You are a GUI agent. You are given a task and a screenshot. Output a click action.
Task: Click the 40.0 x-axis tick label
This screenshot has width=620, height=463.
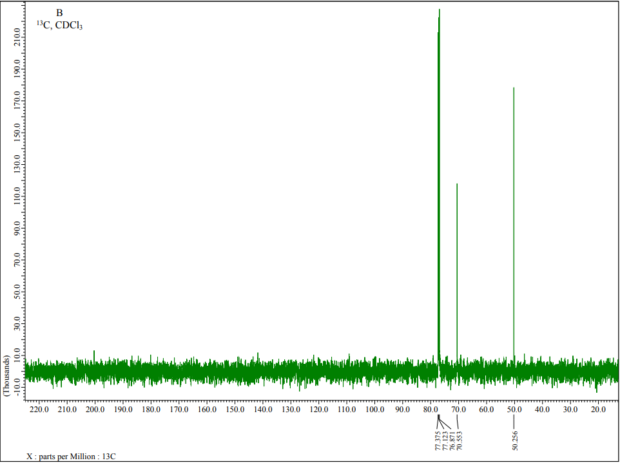(542, 410)
